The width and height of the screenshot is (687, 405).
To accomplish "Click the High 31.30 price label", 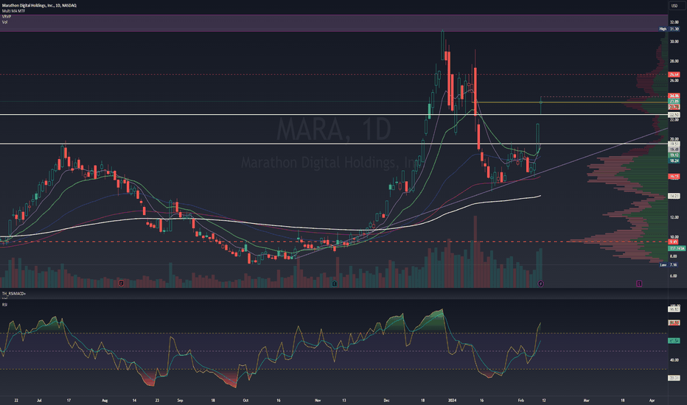I will point(669,29).
